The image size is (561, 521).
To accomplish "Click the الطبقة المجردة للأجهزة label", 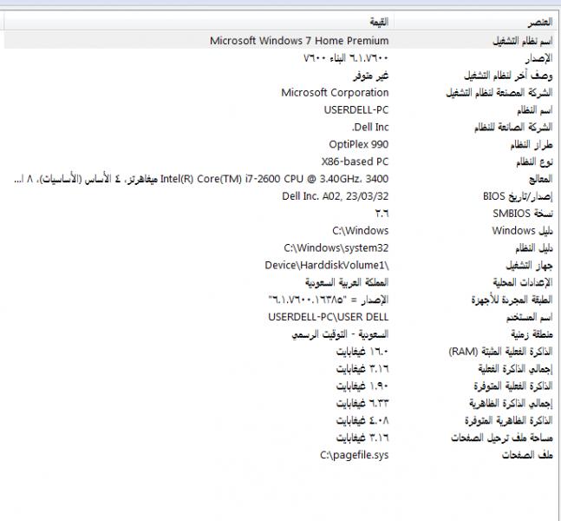I will pos(512,300).
